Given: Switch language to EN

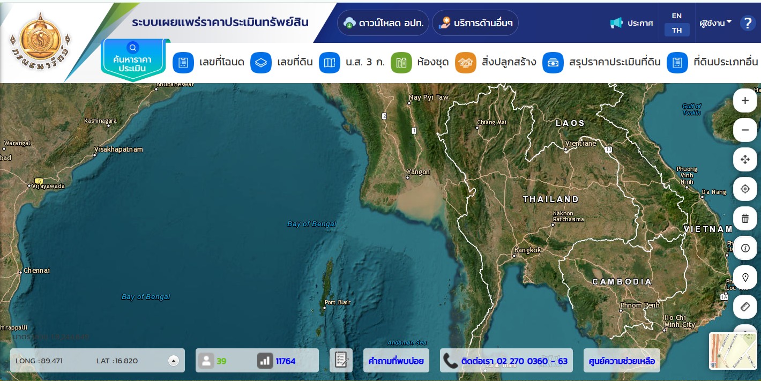Looking at the screenshot, I should pos(677,16).
